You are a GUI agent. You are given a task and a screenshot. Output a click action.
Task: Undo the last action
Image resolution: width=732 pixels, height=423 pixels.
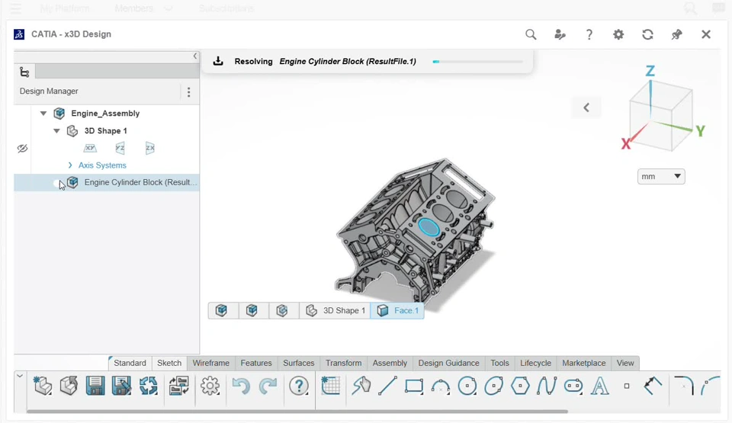pos(241,386)
